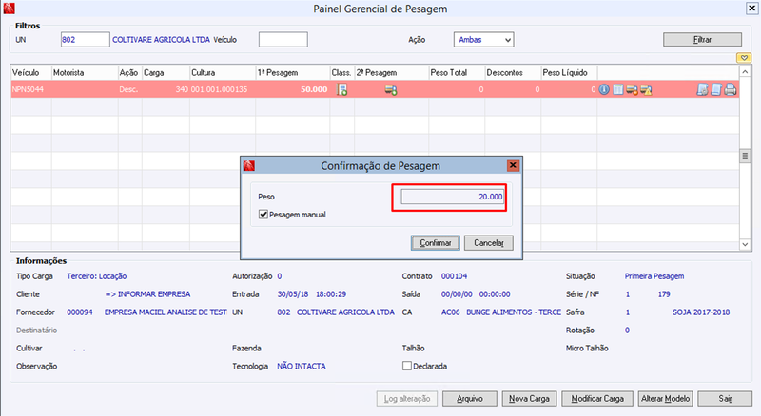Open the Ação dropdown showing Ambas

point(484,40)
